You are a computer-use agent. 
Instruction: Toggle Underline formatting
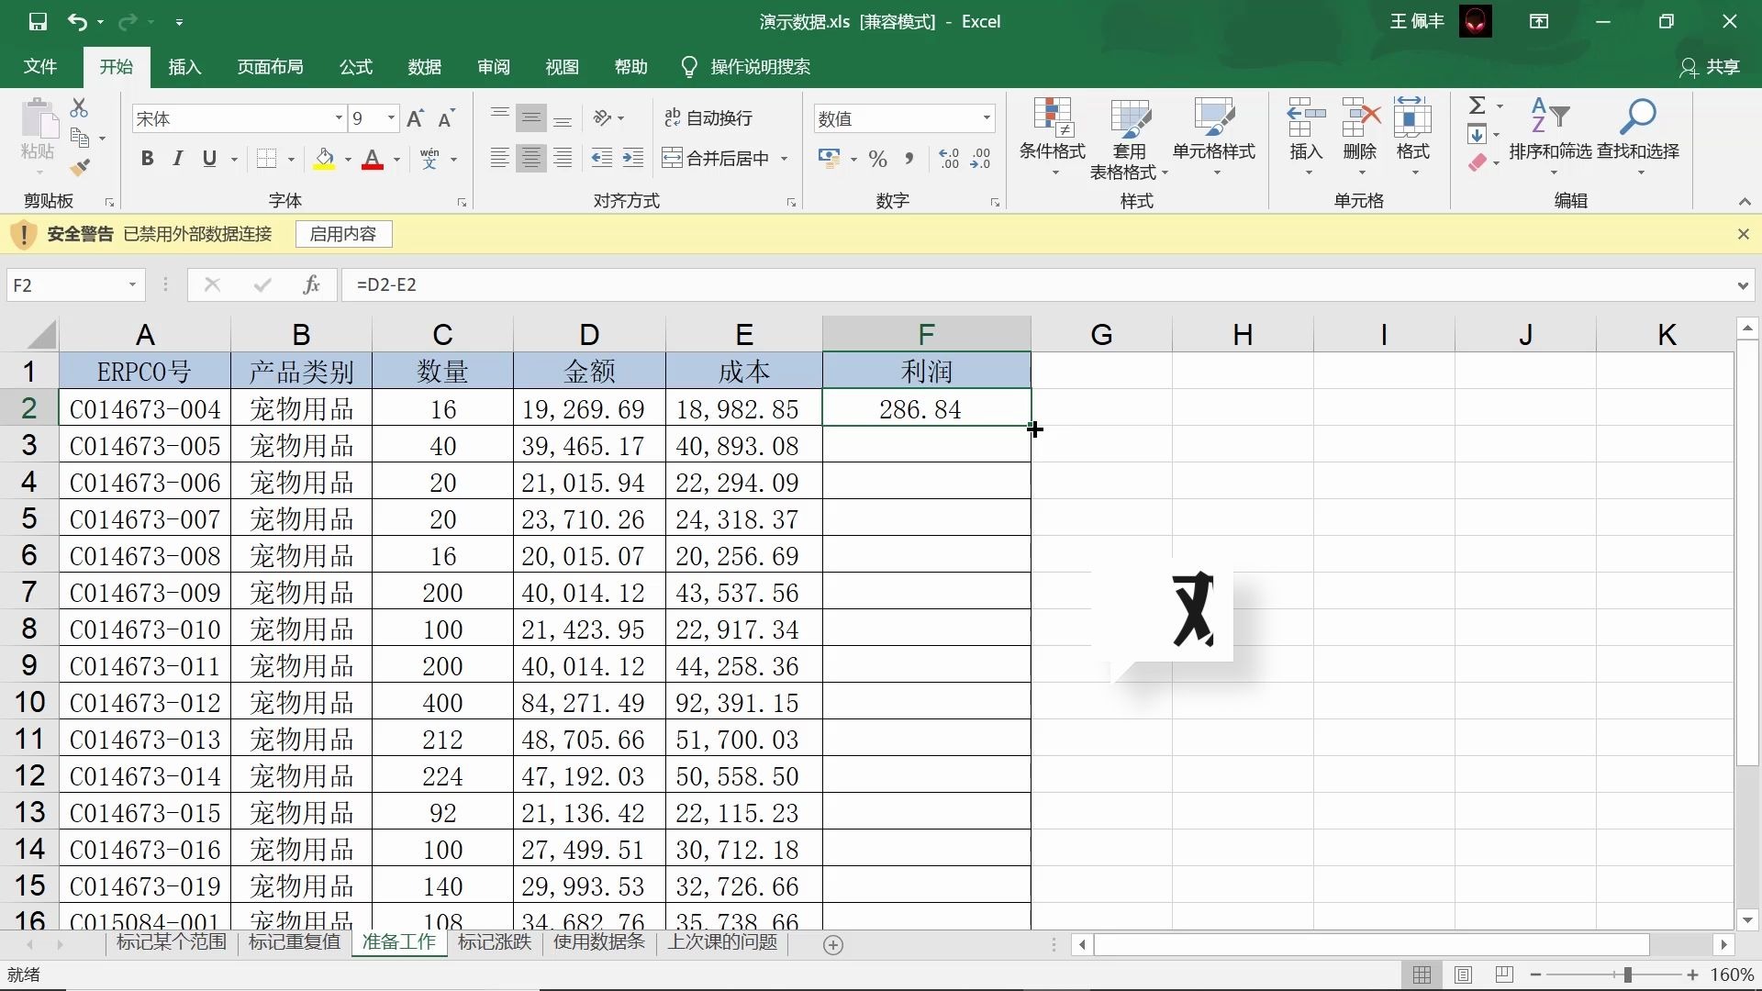[209, 159]
